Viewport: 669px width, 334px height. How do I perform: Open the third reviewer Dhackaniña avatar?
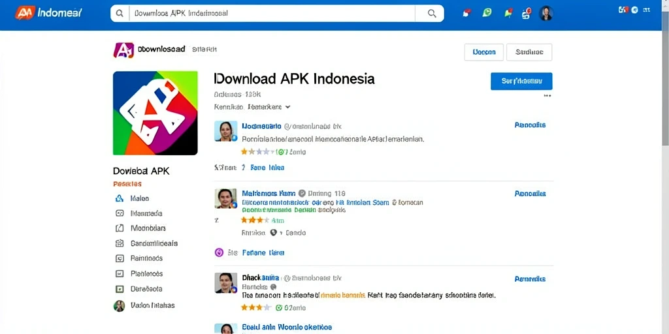click(225, 283)
